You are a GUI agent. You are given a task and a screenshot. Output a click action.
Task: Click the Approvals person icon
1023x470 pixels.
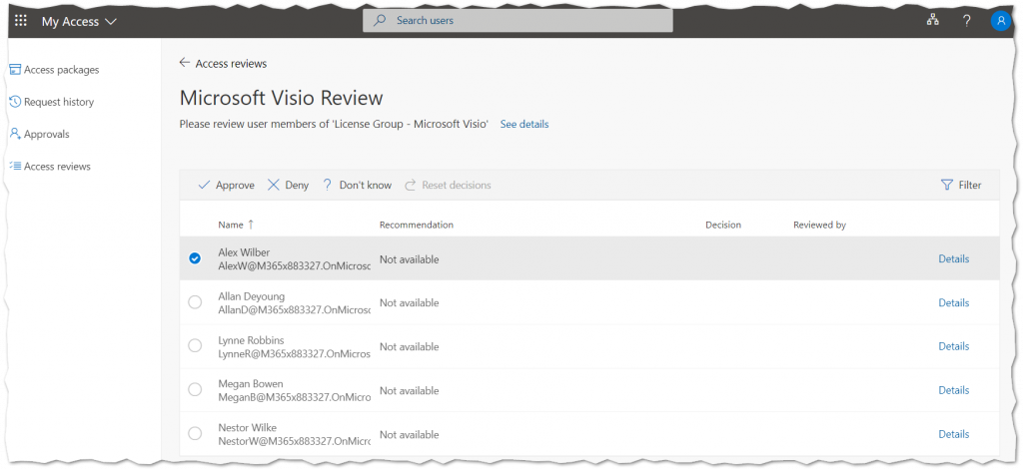coord(15,134)
